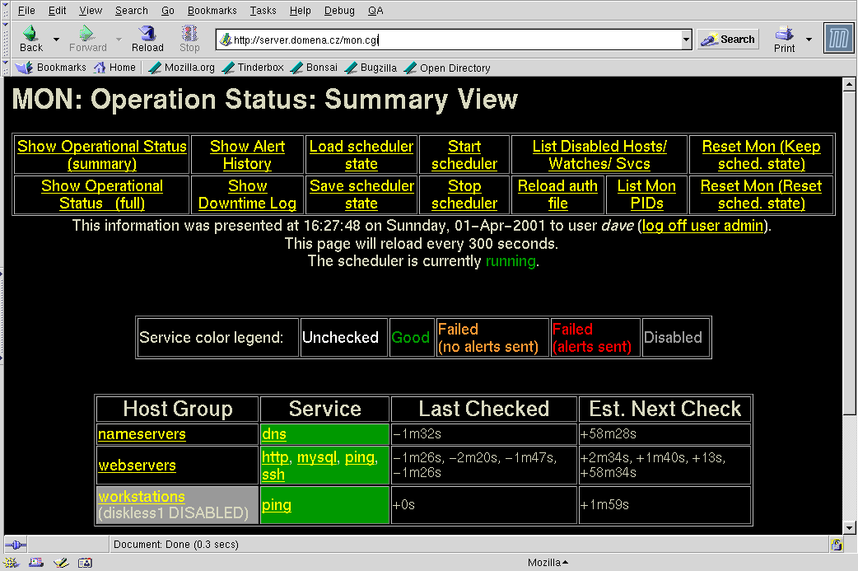The image size is (858, 571).
Task: Expand the Back button history dropdown arrow
Action: [56, 40]
